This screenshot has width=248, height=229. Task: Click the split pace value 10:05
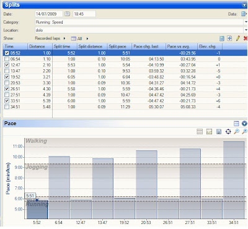pyautogui.click(x=125, y=59)
